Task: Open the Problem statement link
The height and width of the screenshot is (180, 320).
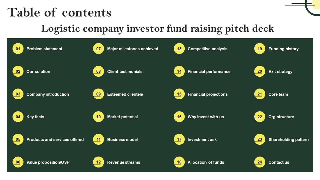Action: [44, 49]
